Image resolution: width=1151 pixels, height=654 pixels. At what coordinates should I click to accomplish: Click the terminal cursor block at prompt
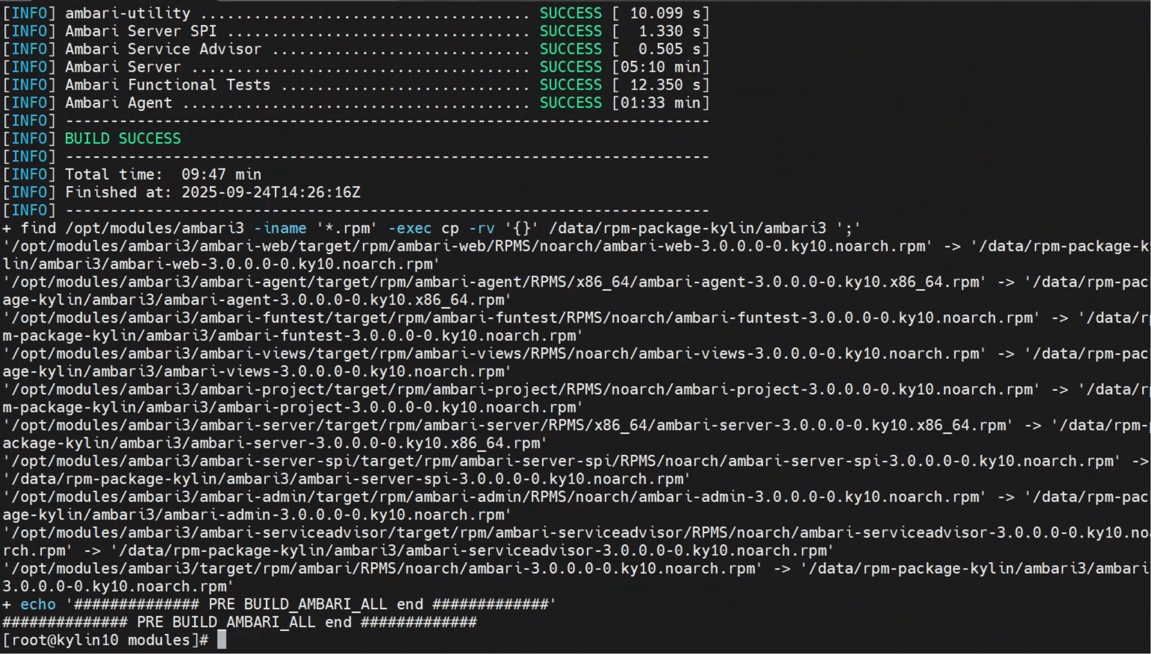221,640
